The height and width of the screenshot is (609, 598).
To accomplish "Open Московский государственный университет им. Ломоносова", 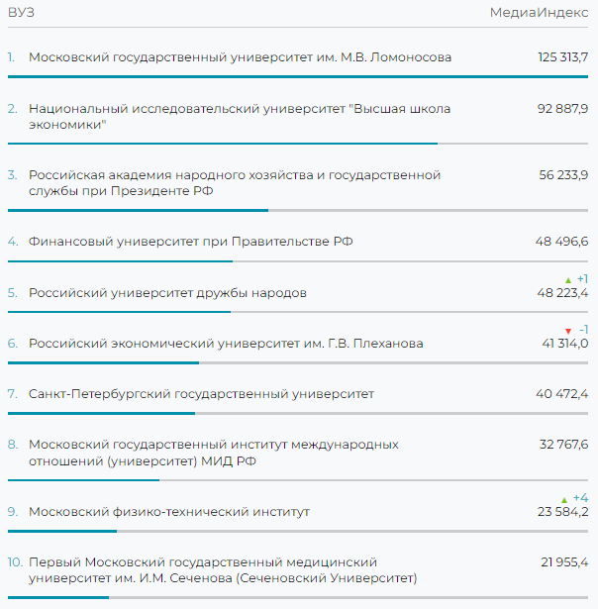I will 240,57.
